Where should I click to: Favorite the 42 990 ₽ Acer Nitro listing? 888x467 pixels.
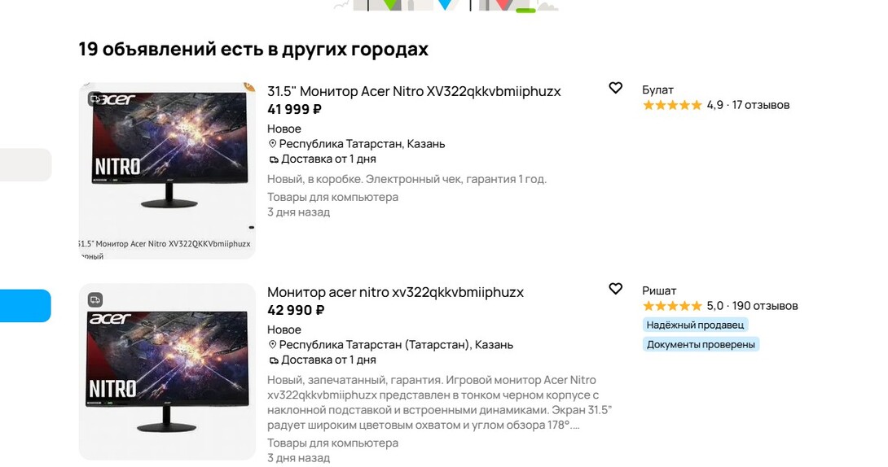tap(616, 289)
